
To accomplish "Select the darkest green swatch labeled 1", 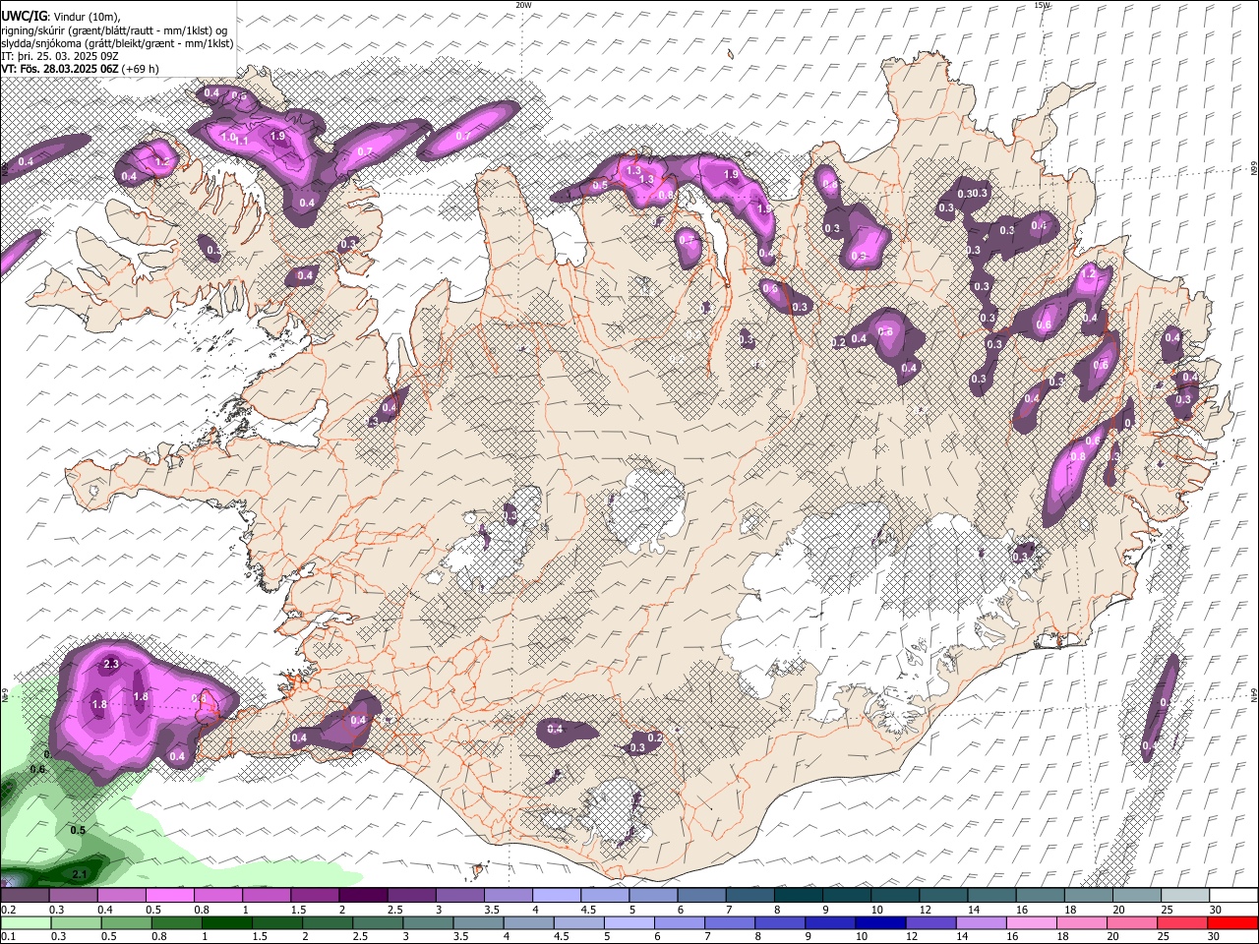I will 227,923.
